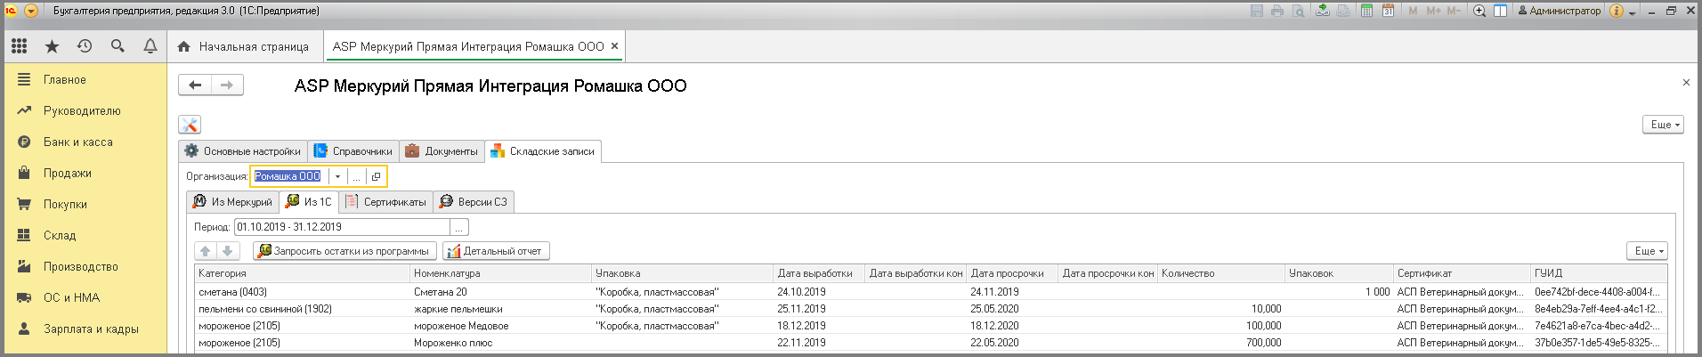Click period select ellipsis button
Image resolution: width=1702 pixels, height=357 pixels.
(x=459, y=227)
